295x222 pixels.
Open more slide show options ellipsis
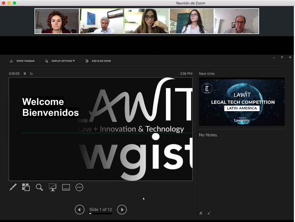pos(79,187)
